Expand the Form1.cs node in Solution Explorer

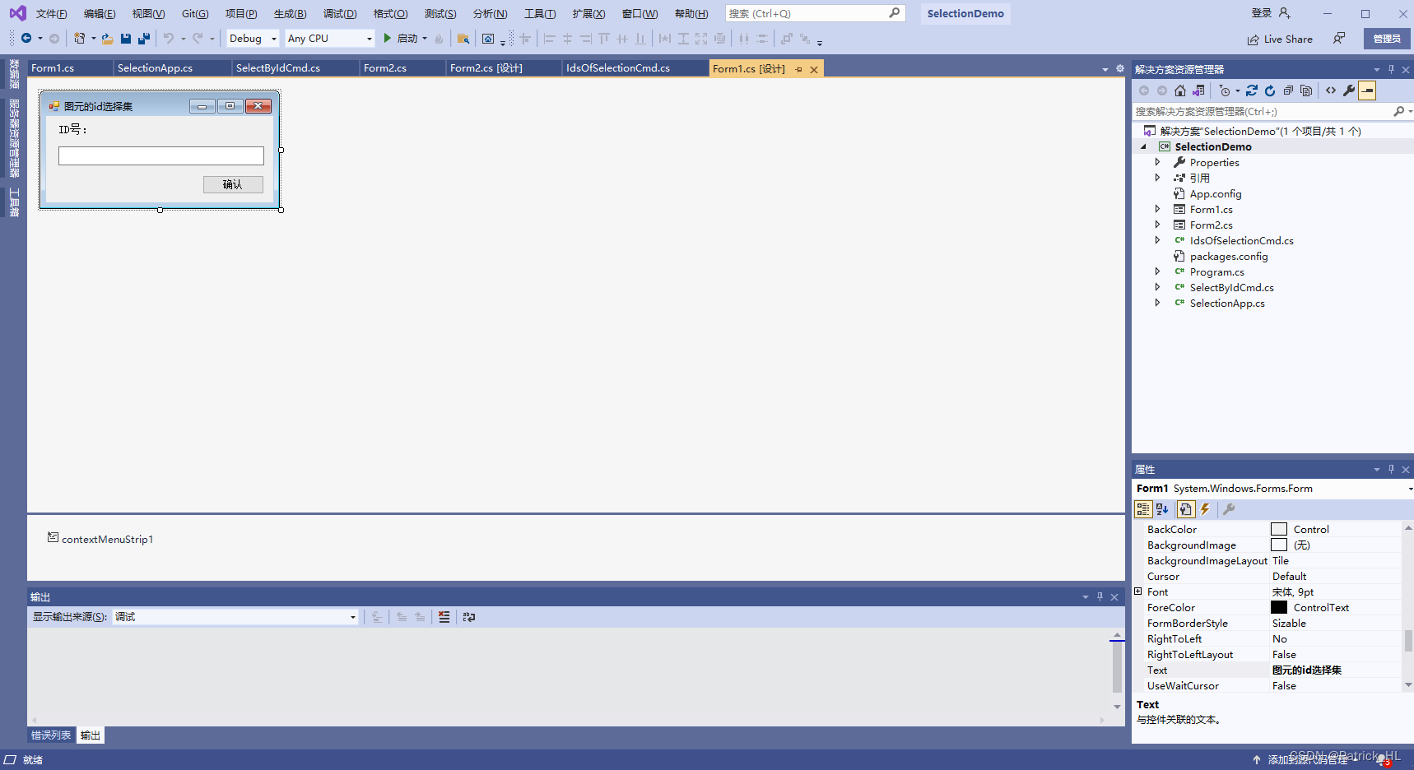(1157, 210)
